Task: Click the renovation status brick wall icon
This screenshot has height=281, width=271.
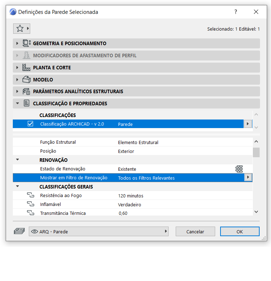Action: click(x=239, y=169)
